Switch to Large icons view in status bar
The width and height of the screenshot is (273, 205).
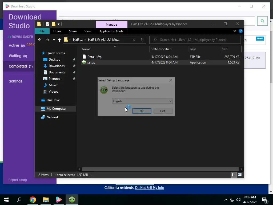tap(240, 175)
